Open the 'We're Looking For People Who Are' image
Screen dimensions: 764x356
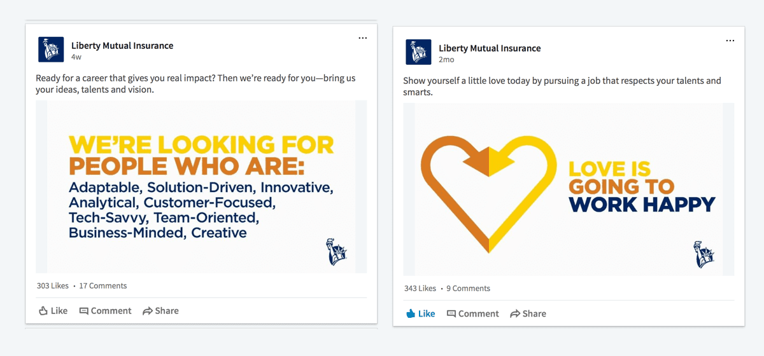[201, 187]
